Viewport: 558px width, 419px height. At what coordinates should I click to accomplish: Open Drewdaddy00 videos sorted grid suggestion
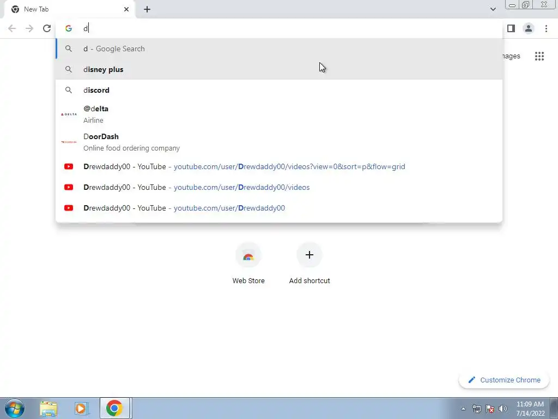[x=279, y=166]
